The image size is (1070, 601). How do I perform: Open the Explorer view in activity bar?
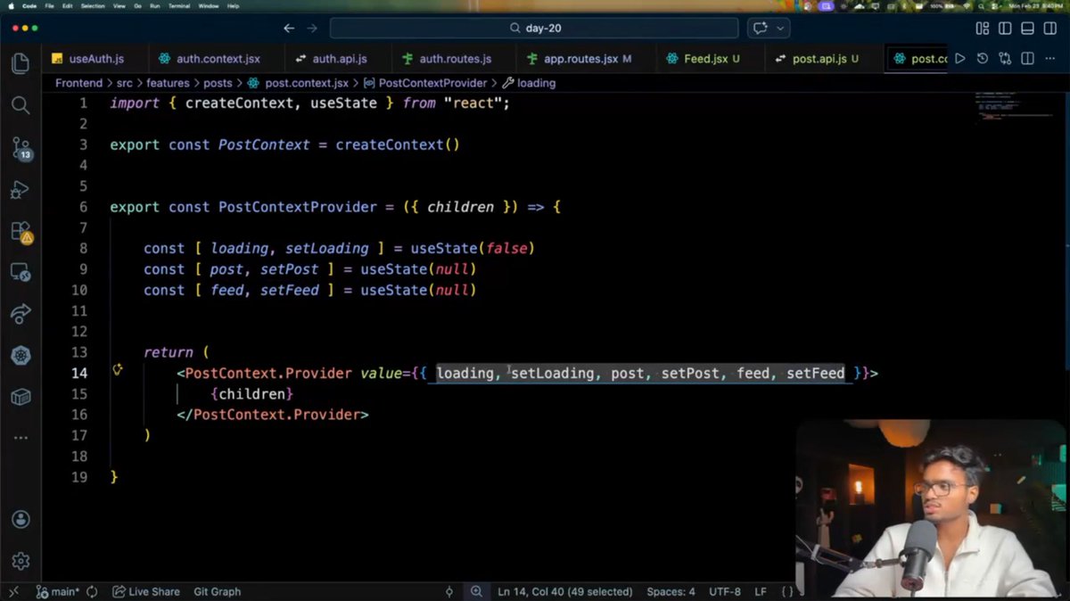(21, 63)
